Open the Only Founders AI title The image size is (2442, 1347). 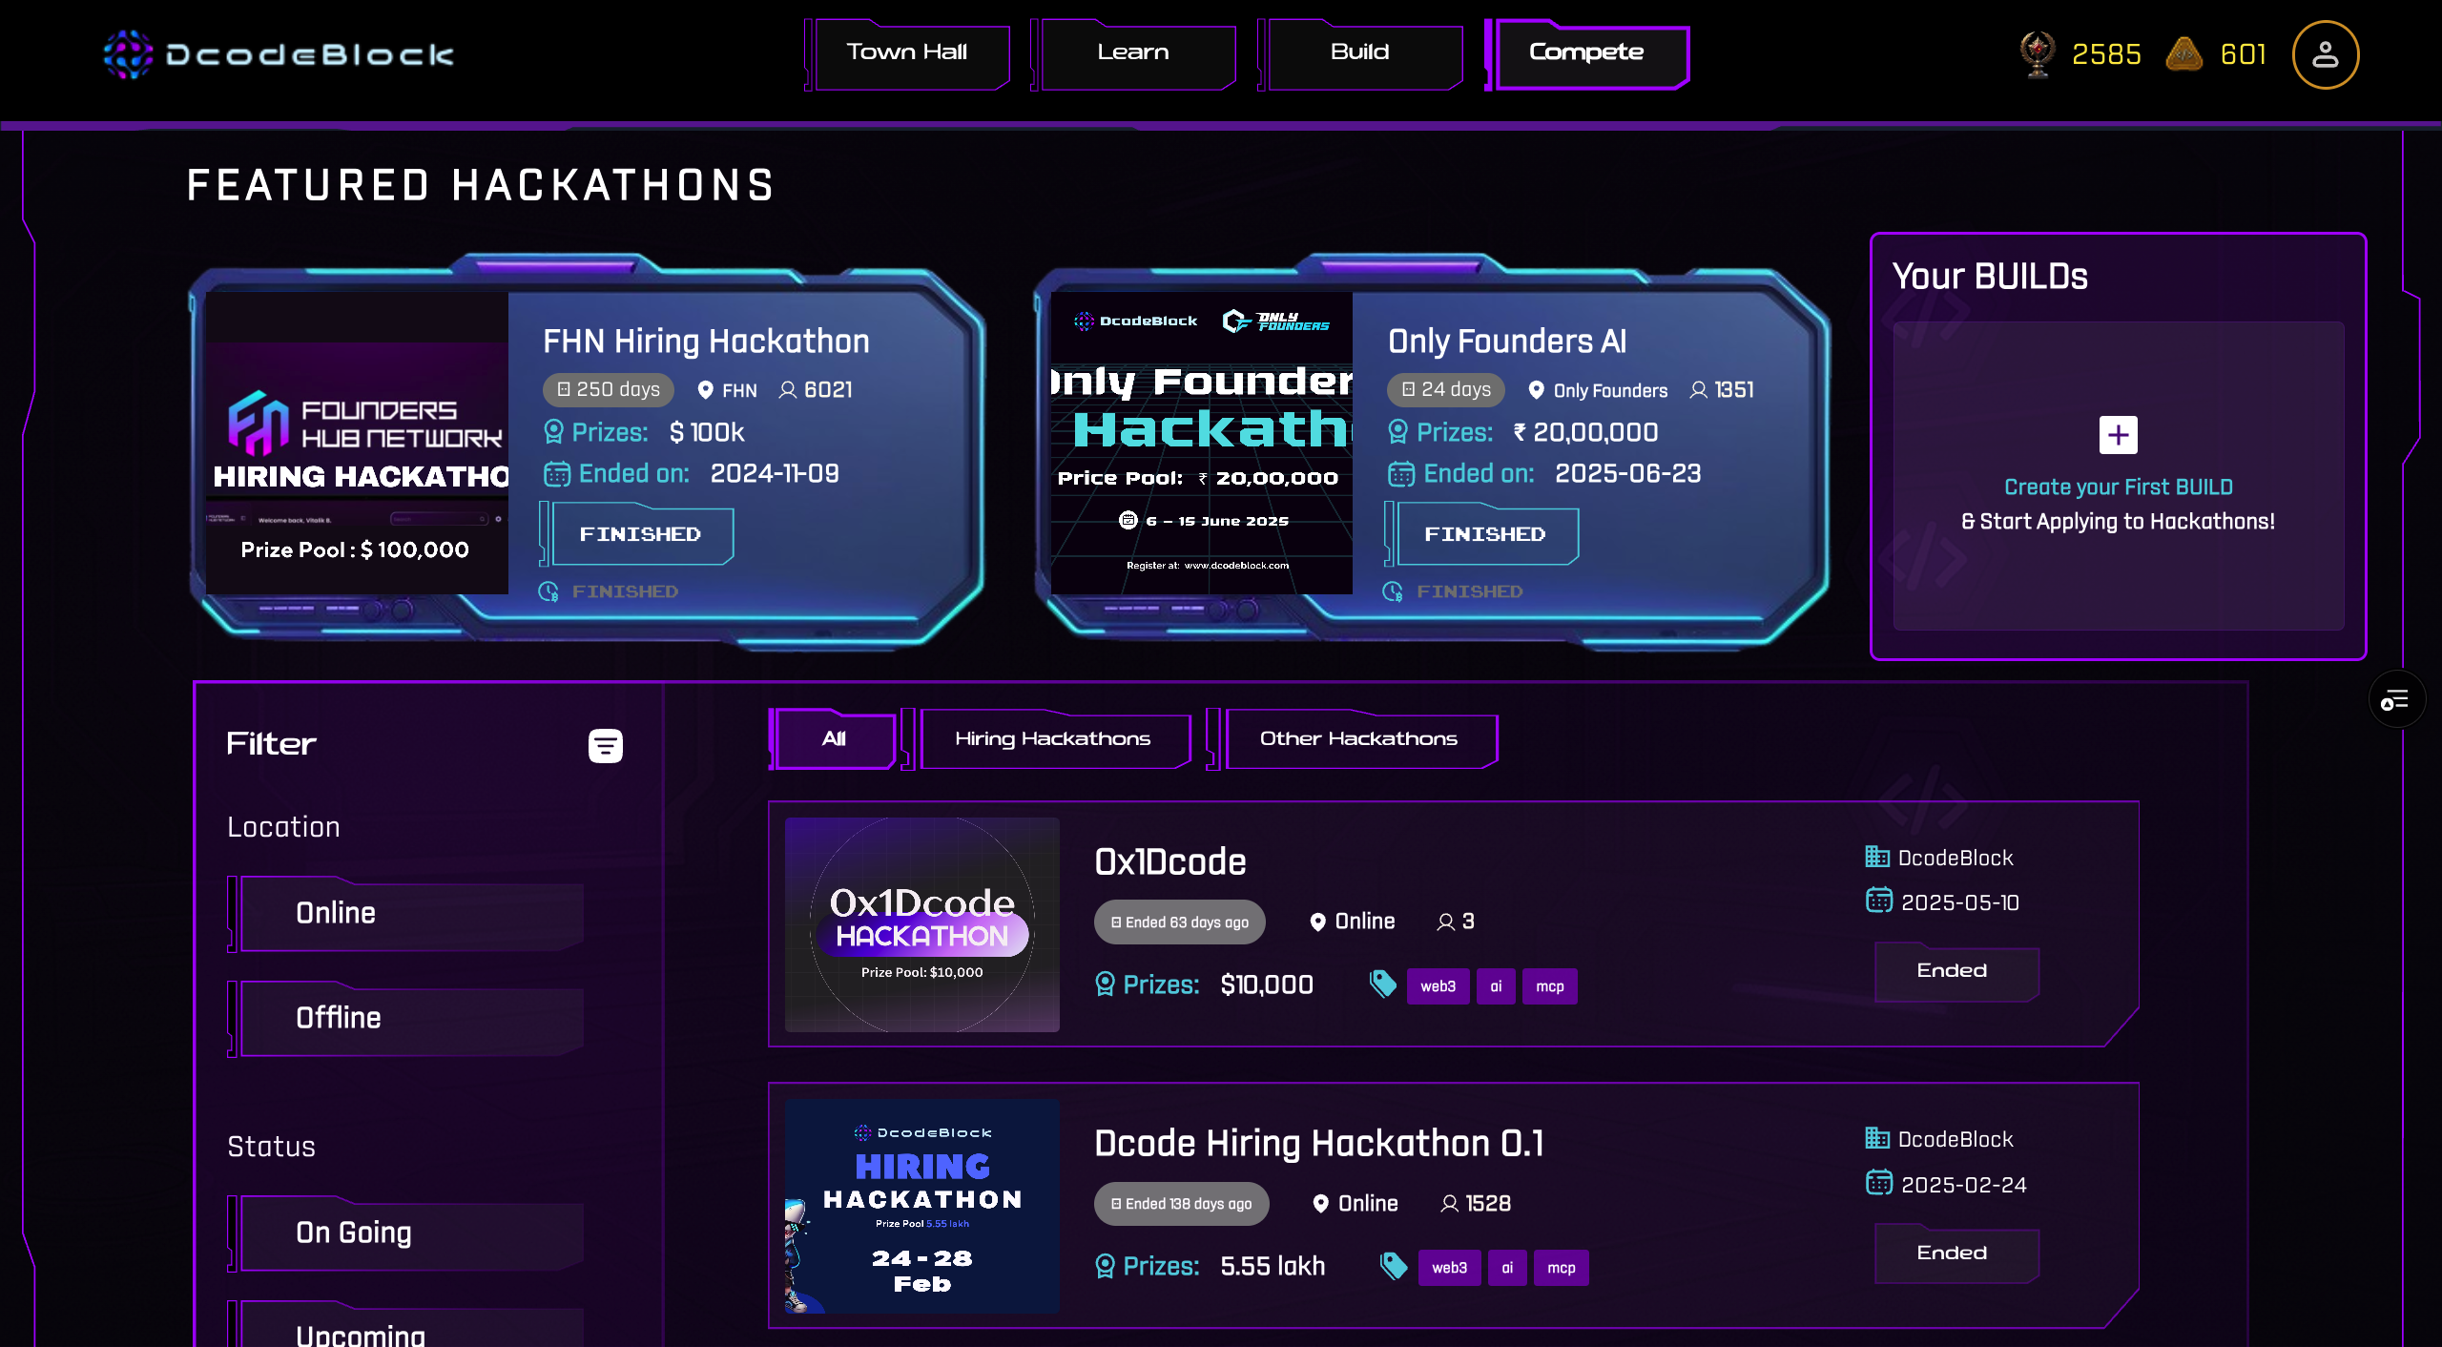pos(1507,342)
